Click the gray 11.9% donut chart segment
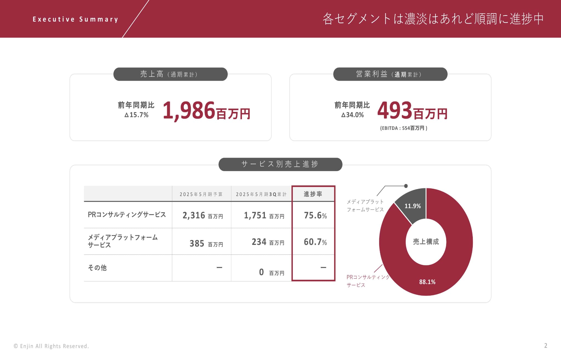The width and height of the screenshot is (561, 362). (412, 206)
